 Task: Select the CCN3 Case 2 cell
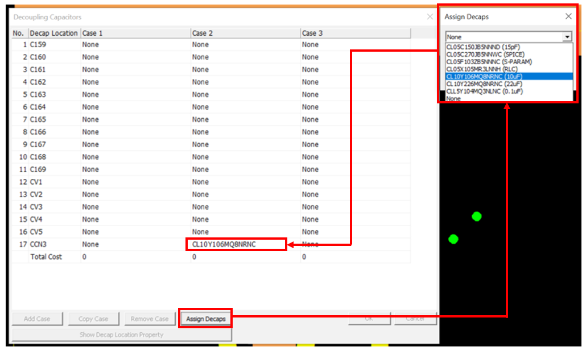pos(236,244)
